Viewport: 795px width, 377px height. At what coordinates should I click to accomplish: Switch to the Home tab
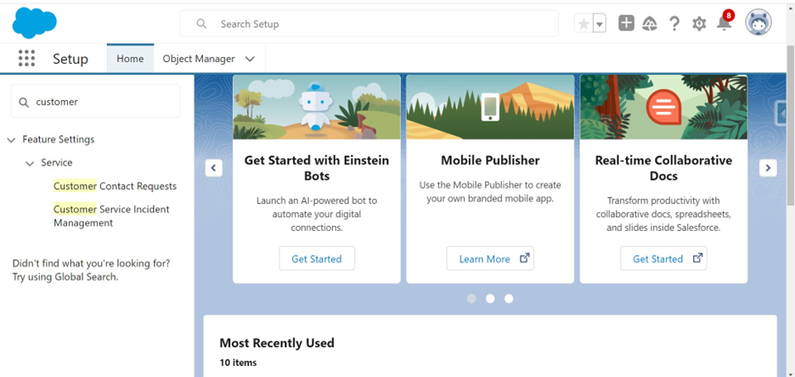(x=130, y=59)
